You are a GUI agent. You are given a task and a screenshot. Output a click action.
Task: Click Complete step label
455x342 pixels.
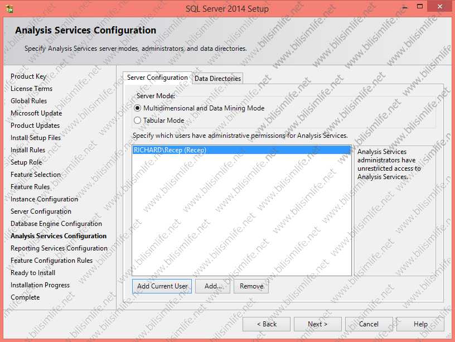tap(25, 297)
